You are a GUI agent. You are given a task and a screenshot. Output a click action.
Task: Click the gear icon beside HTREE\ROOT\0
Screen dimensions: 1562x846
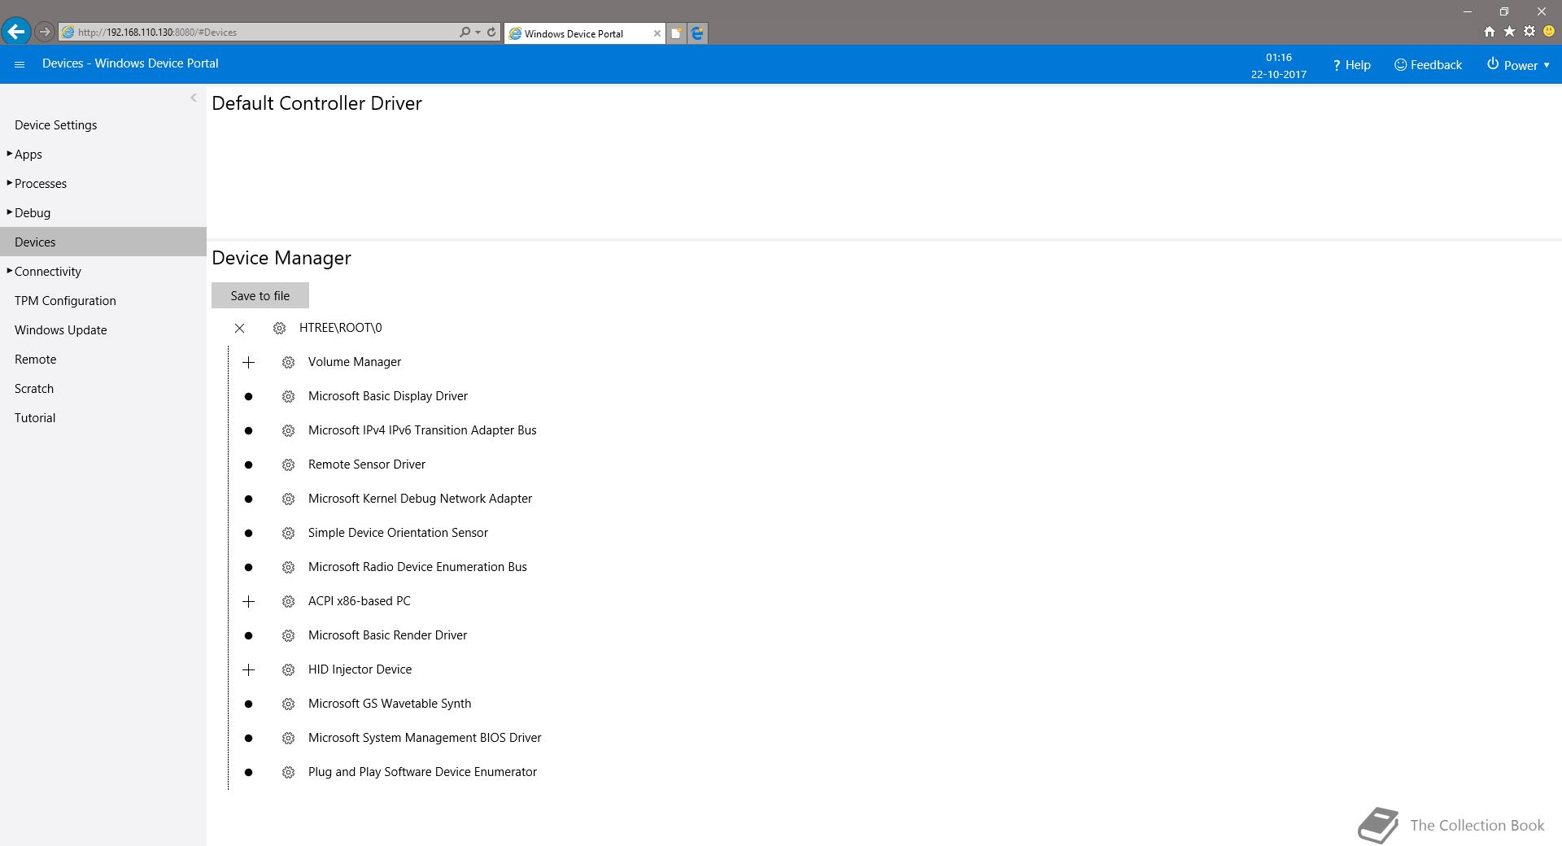(279, 328)
